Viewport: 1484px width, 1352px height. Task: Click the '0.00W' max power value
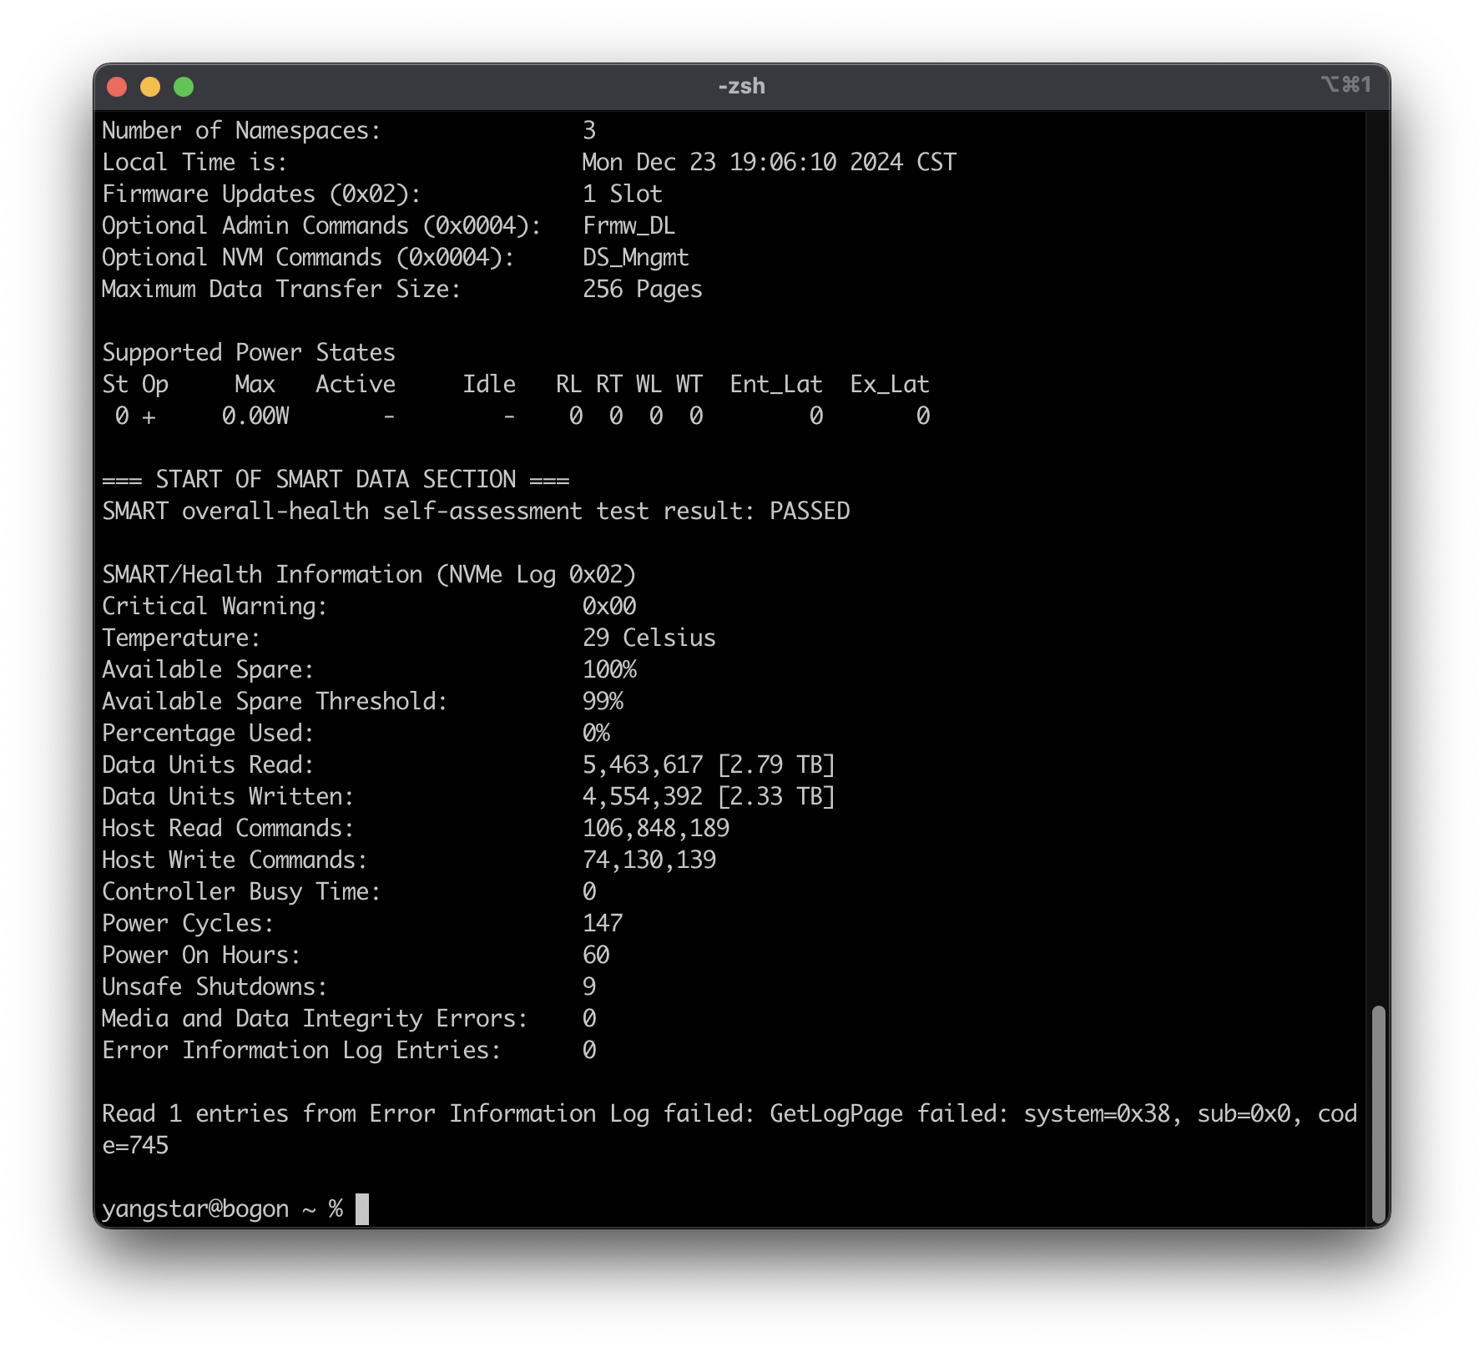pos(255,416)
